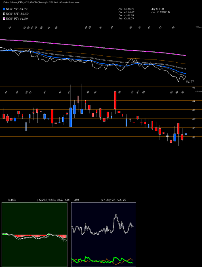202x267 pixels.
Task: Click the 'Pre V: 0.002 M' volume text
Action: pos(160,12)
